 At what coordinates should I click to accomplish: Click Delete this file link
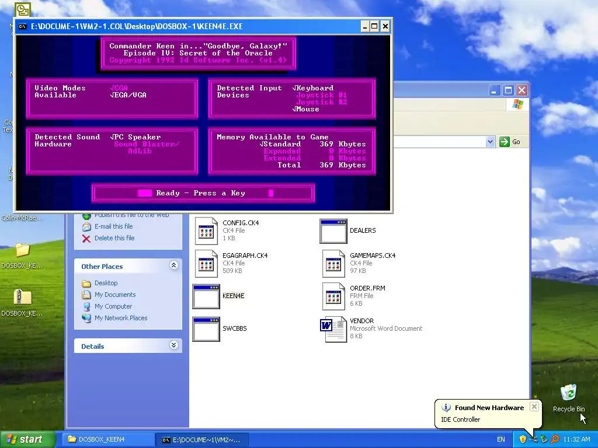click(x=114, y=238)
